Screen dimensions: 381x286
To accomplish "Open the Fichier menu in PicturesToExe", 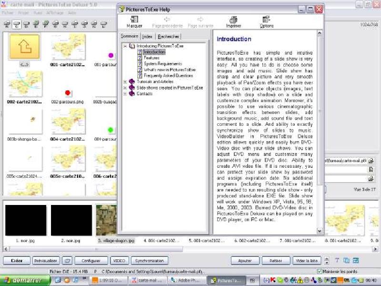I will 8,13.
